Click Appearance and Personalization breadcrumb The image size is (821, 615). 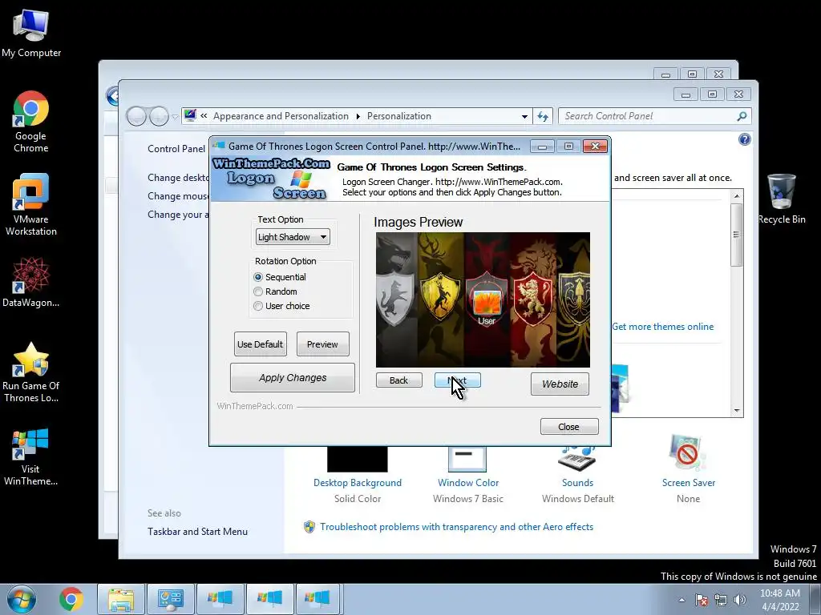click(x=281, y=116)
